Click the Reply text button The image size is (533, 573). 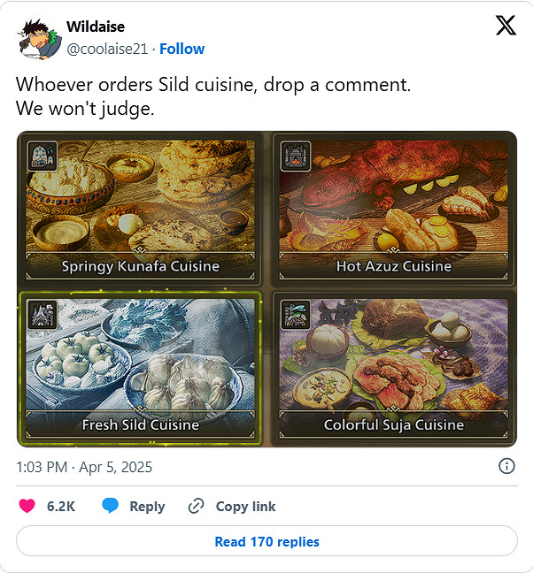[147, 506]
